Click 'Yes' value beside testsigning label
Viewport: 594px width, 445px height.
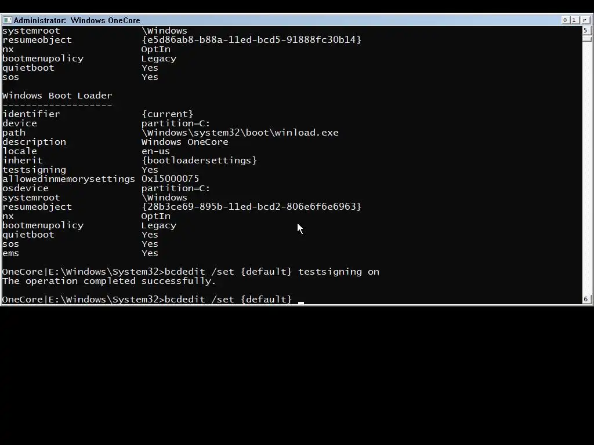150,170
